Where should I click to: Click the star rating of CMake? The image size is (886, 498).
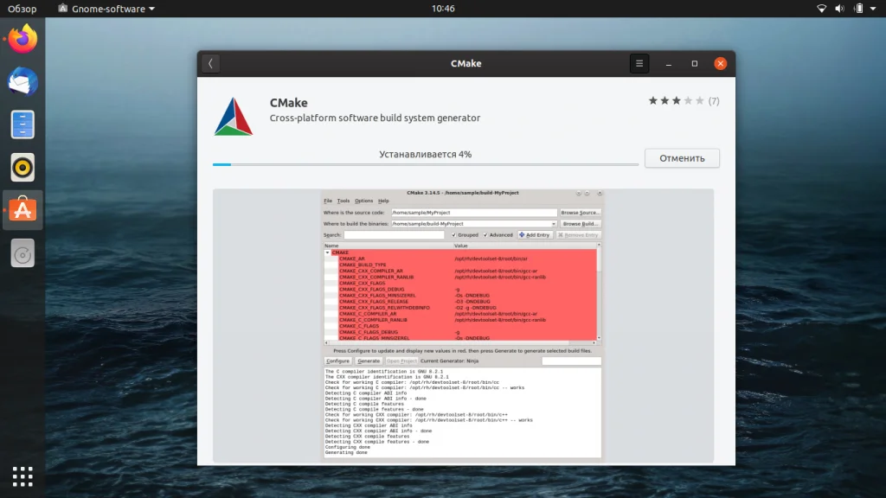coord(676,101)
